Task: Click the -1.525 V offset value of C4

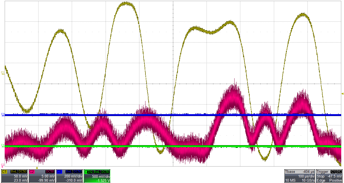Action: (x=103, y=181)
